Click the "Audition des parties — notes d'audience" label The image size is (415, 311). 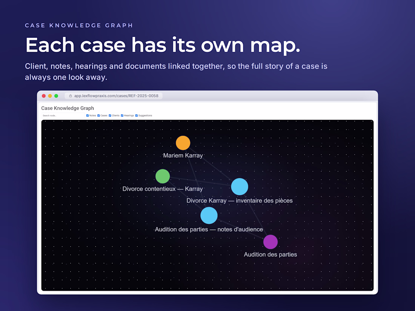[x=209, y=229]
